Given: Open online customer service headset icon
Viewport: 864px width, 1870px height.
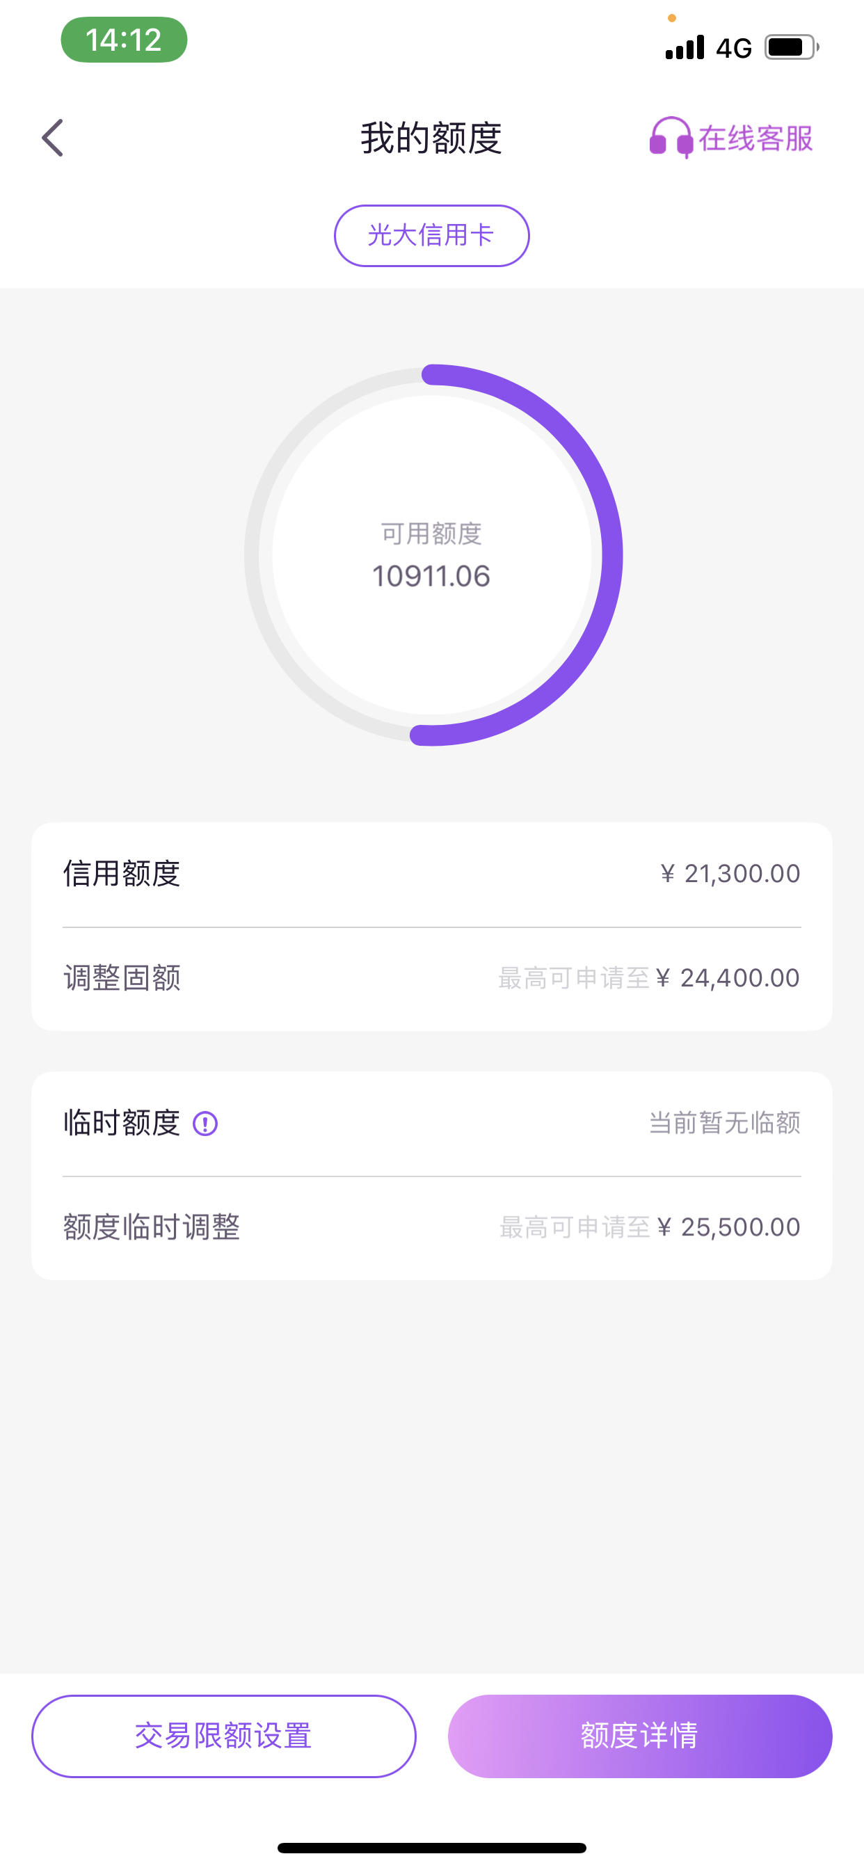Looking at the screenshot, I should (670, 137).
